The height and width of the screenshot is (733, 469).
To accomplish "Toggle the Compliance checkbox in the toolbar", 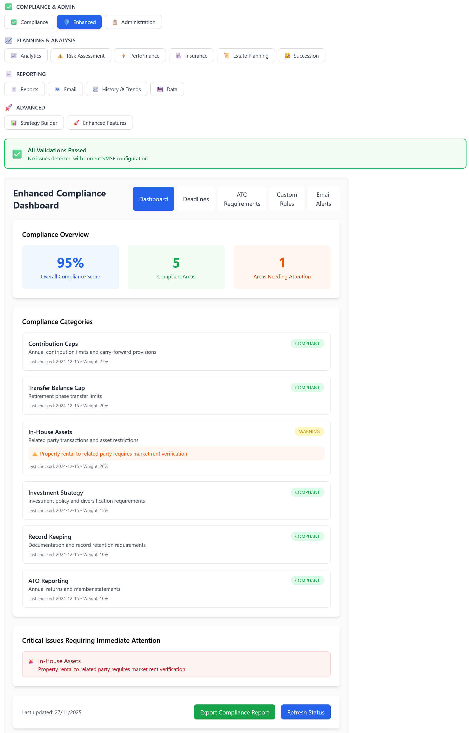I will pyautogui.click(x=14, y=22).
